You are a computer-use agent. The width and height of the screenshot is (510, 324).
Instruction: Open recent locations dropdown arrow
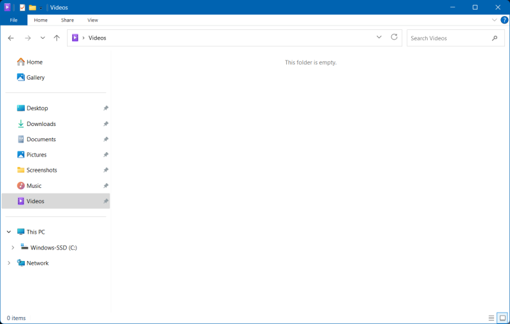coord(43,38)
